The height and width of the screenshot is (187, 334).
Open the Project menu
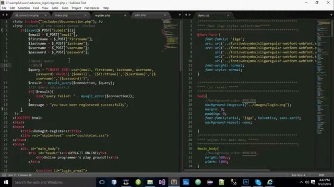(x=76, y=8)
